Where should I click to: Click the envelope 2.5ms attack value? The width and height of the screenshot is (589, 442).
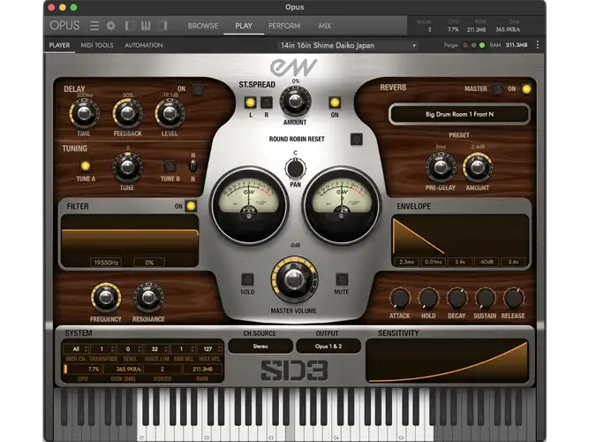pos(407,262)
